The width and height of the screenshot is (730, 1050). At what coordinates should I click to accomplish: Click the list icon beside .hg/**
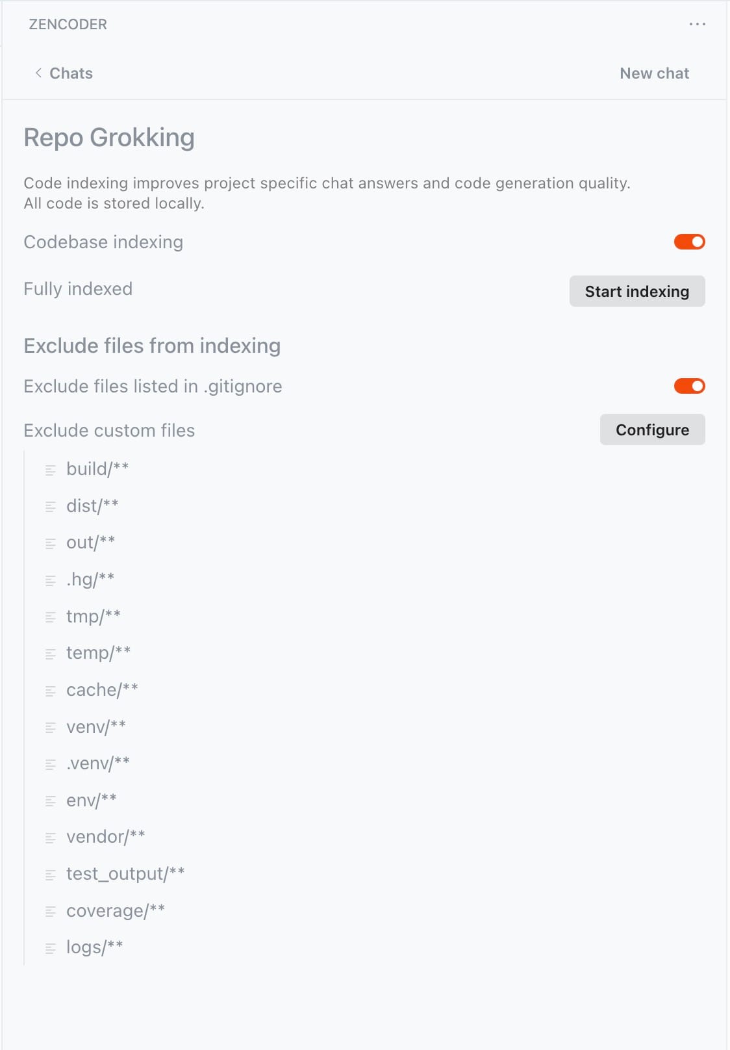pyautogui.click(x=51, y=580)
